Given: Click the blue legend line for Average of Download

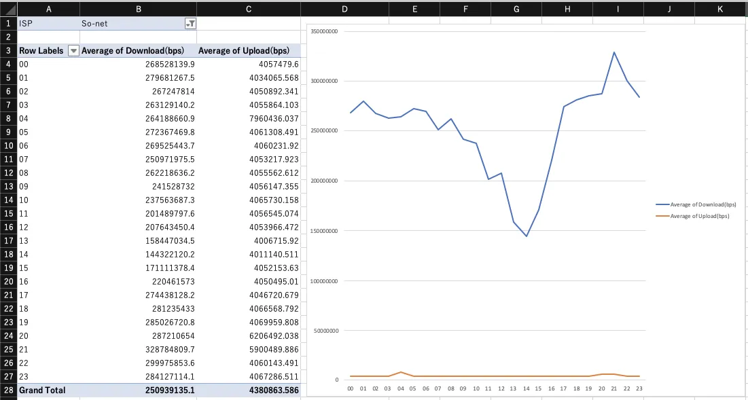Looking at the screenshot, I should click(662, 204).
